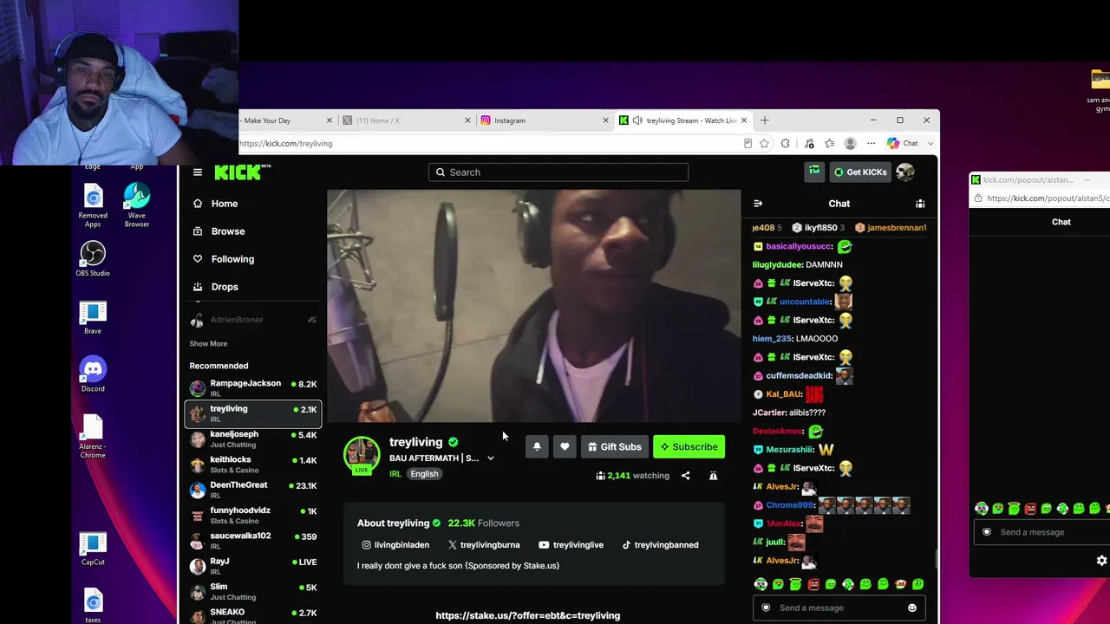Image resolution: width=1110 pixels, height=624 pixels.
Task: Click the treyliving channel avatar
Action: (x=362, y=454)
